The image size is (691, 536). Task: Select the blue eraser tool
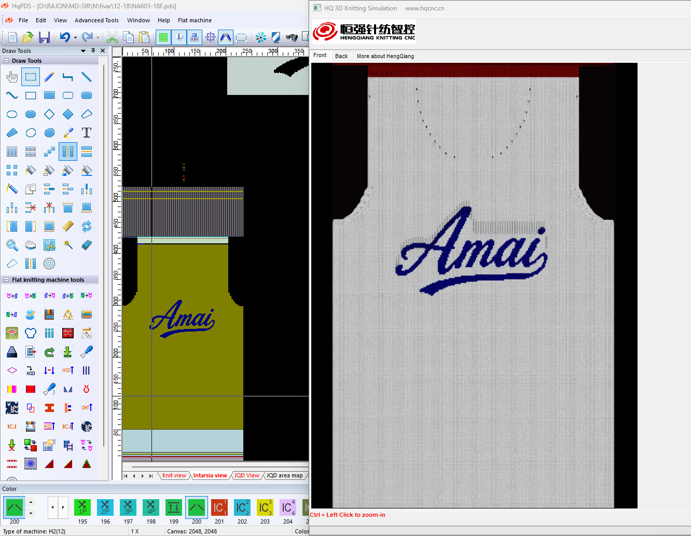pos(87,245)
